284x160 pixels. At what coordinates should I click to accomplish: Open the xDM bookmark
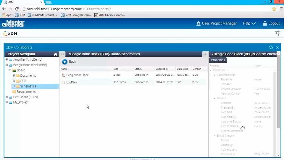click(20, 15)
